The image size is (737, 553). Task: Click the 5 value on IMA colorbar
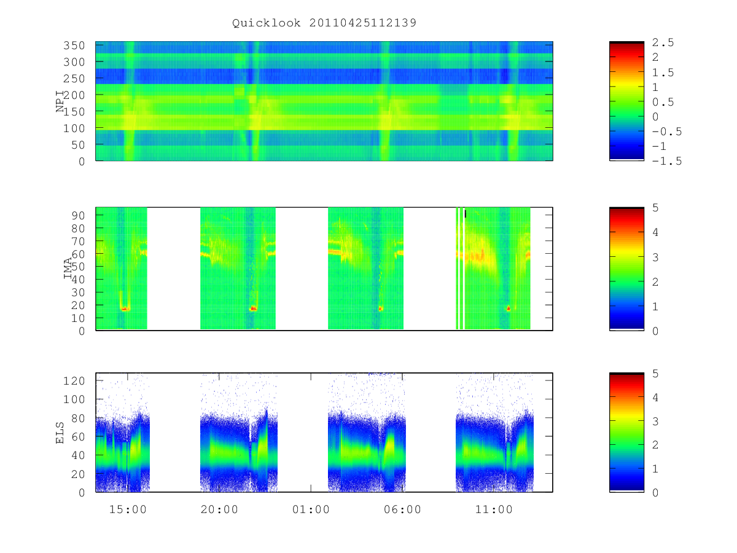tap(655, 208)
